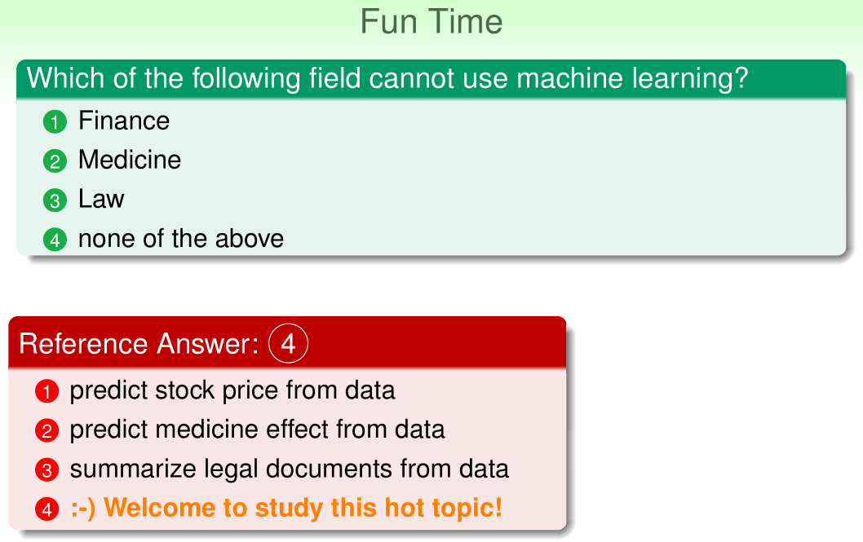Select the Finance answer option

124,121
